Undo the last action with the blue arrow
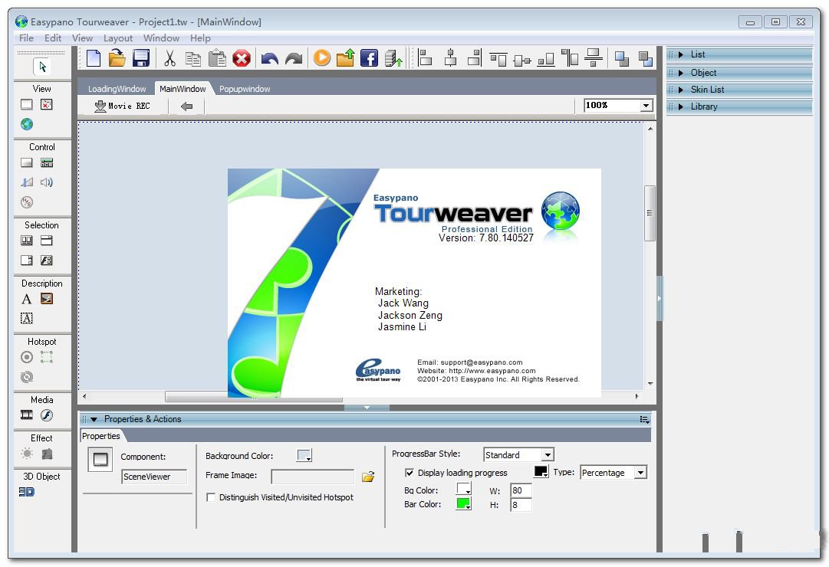Screen dimensions: 829x567 270,59
